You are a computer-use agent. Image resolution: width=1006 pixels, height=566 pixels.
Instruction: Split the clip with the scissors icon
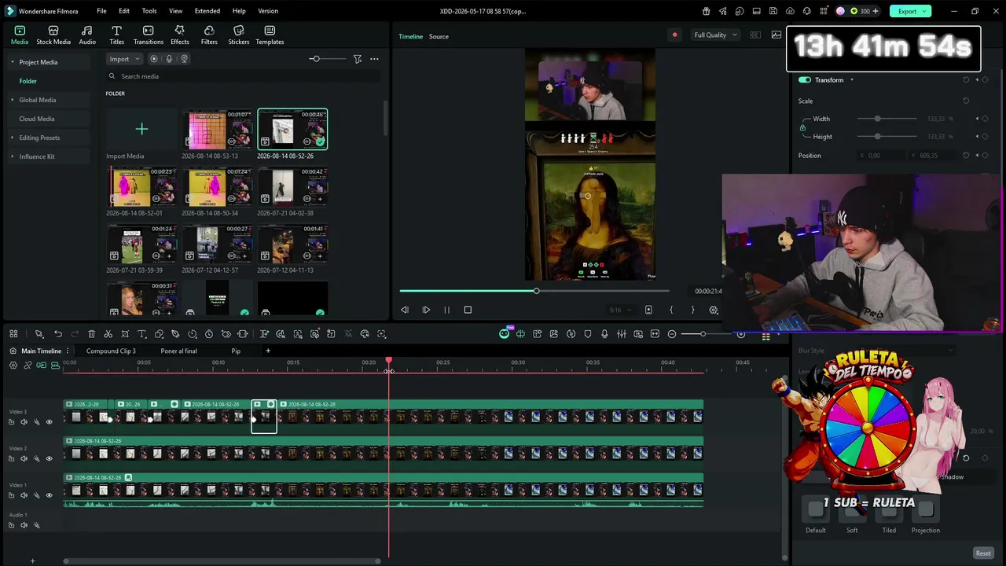pos(108,334)
